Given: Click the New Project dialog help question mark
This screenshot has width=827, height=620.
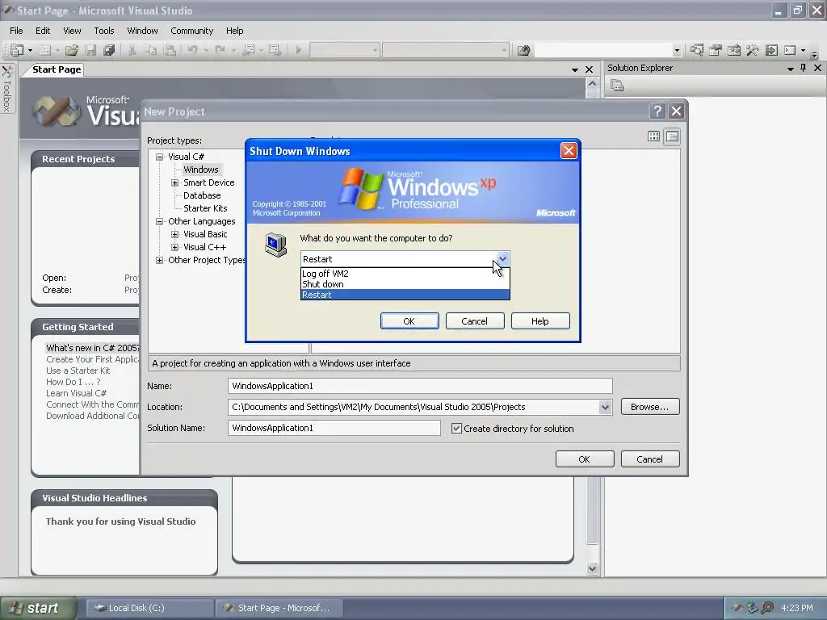Looking at the screenshot, I should click(657, 111).
